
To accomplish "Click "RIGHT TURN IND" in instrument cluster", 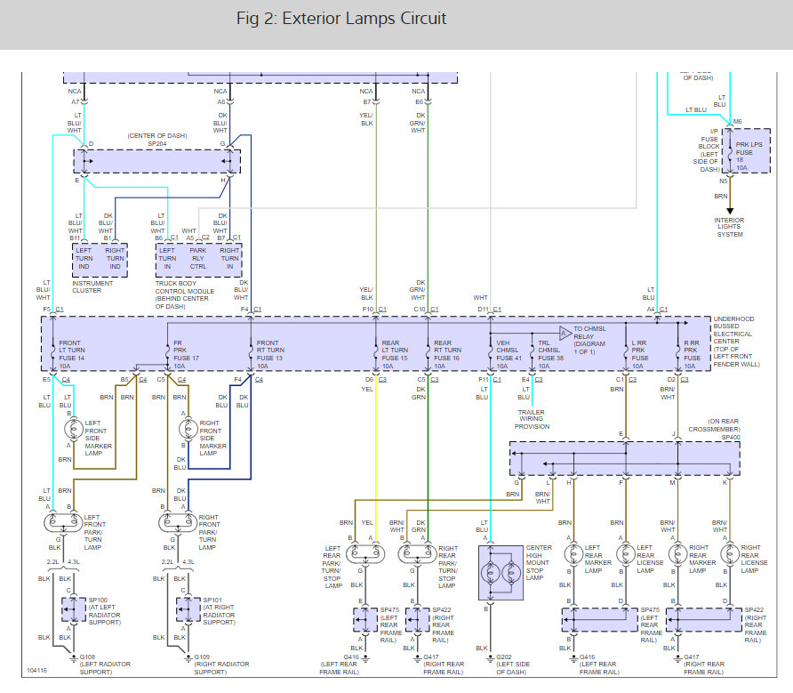I will 115,258.
